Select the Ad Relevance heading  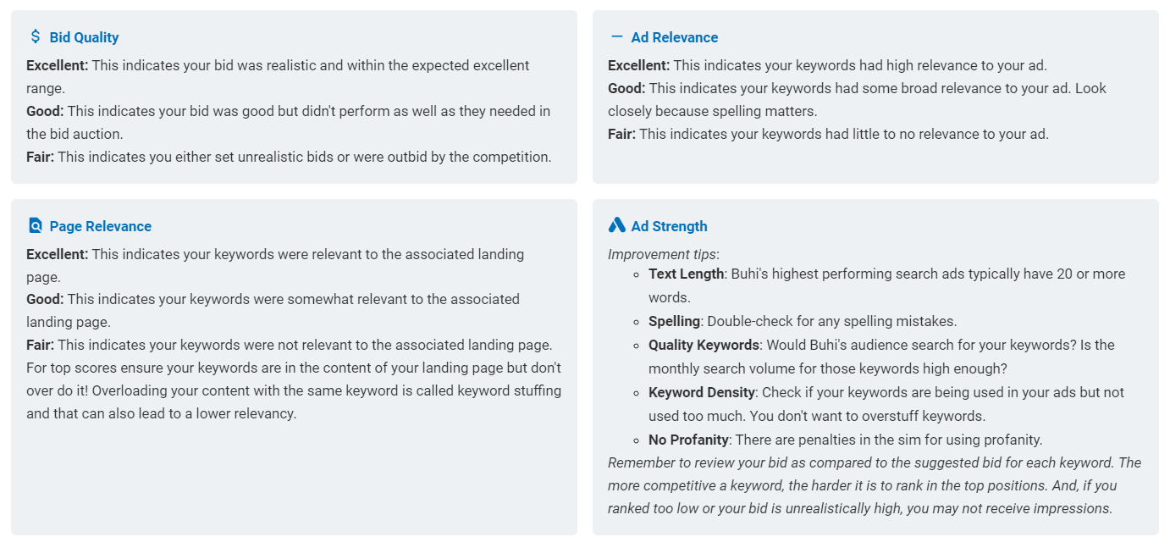(674, 37)
